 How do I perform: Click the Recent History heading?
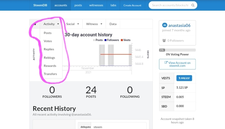point(54,109)
